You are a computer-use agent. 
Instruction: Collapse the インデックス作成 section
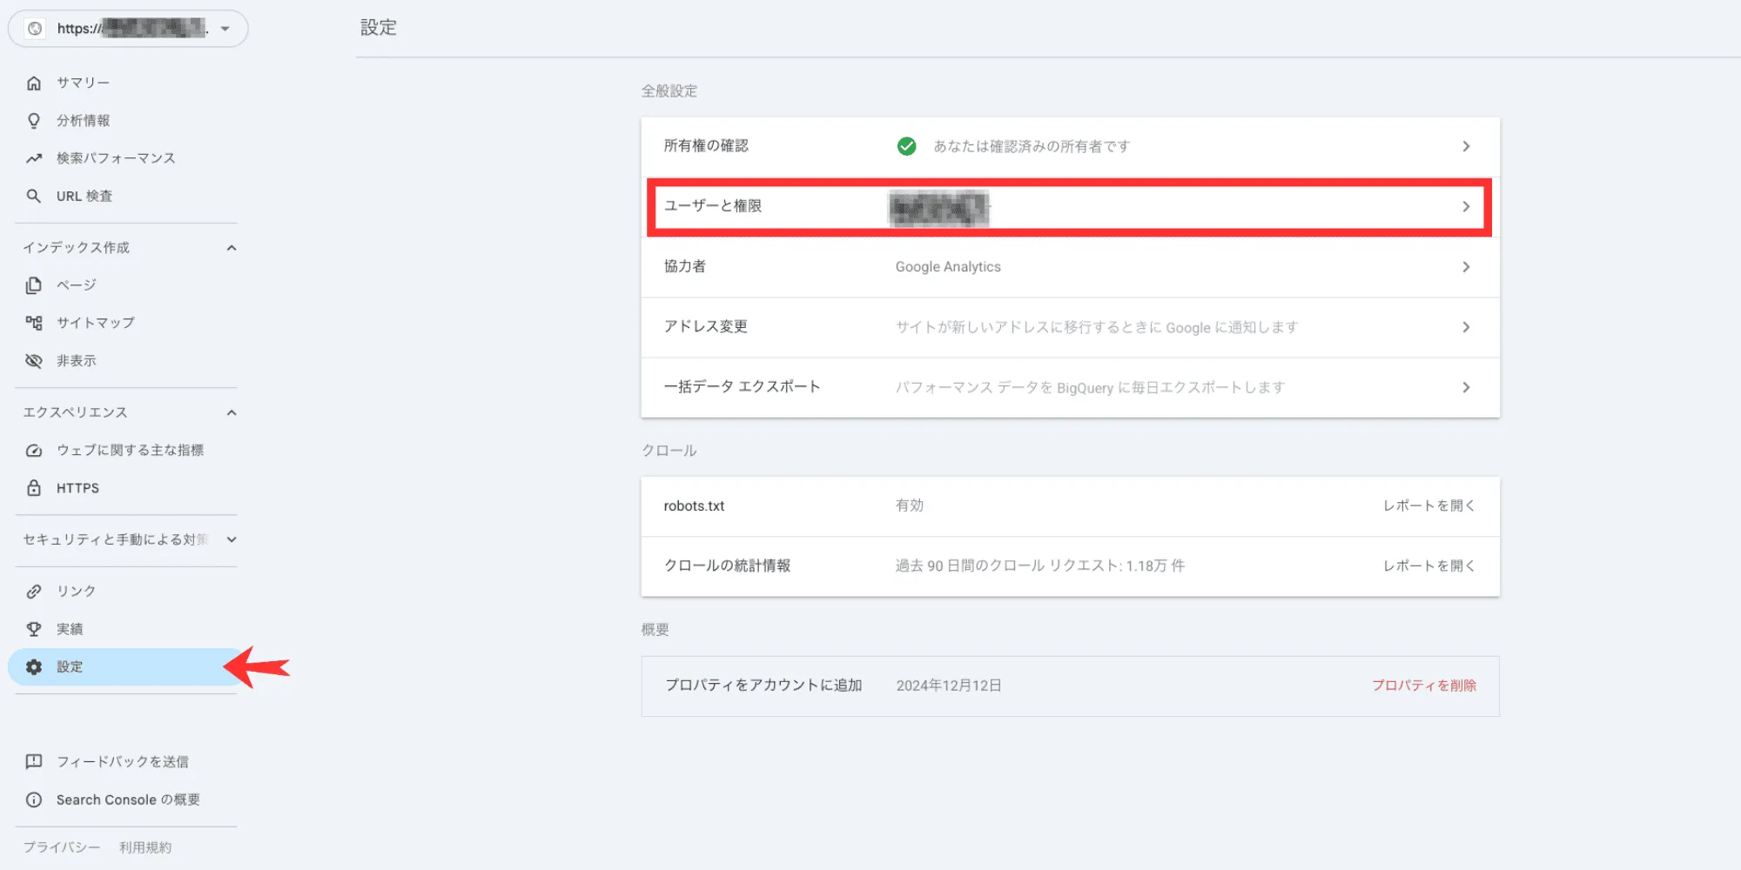click(x=232, y=248)
